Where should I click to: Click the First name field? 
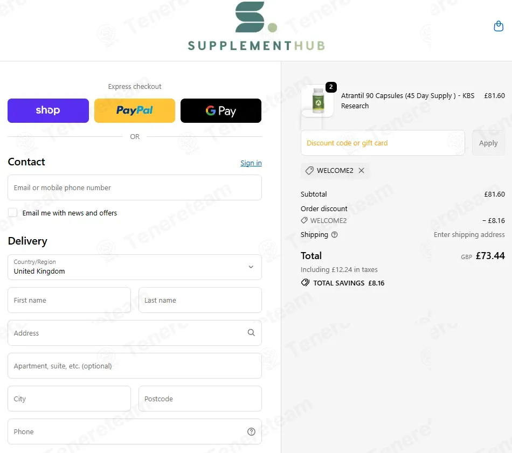pos(69,300)
